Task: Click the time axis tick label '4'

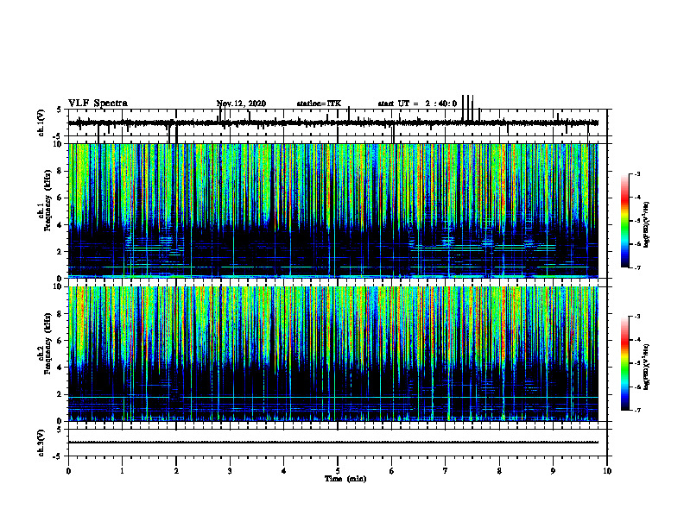Action: [284, 471]
